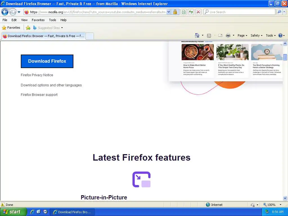Click the red Stop loading icon
288x216 pixels.
point(198,12)
